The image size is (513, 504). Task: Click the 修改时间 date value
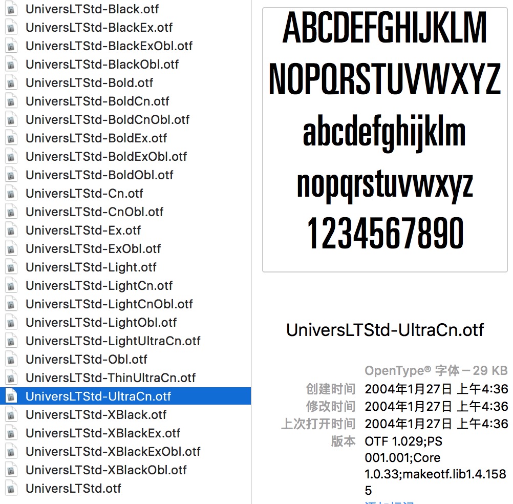[436, 406]
